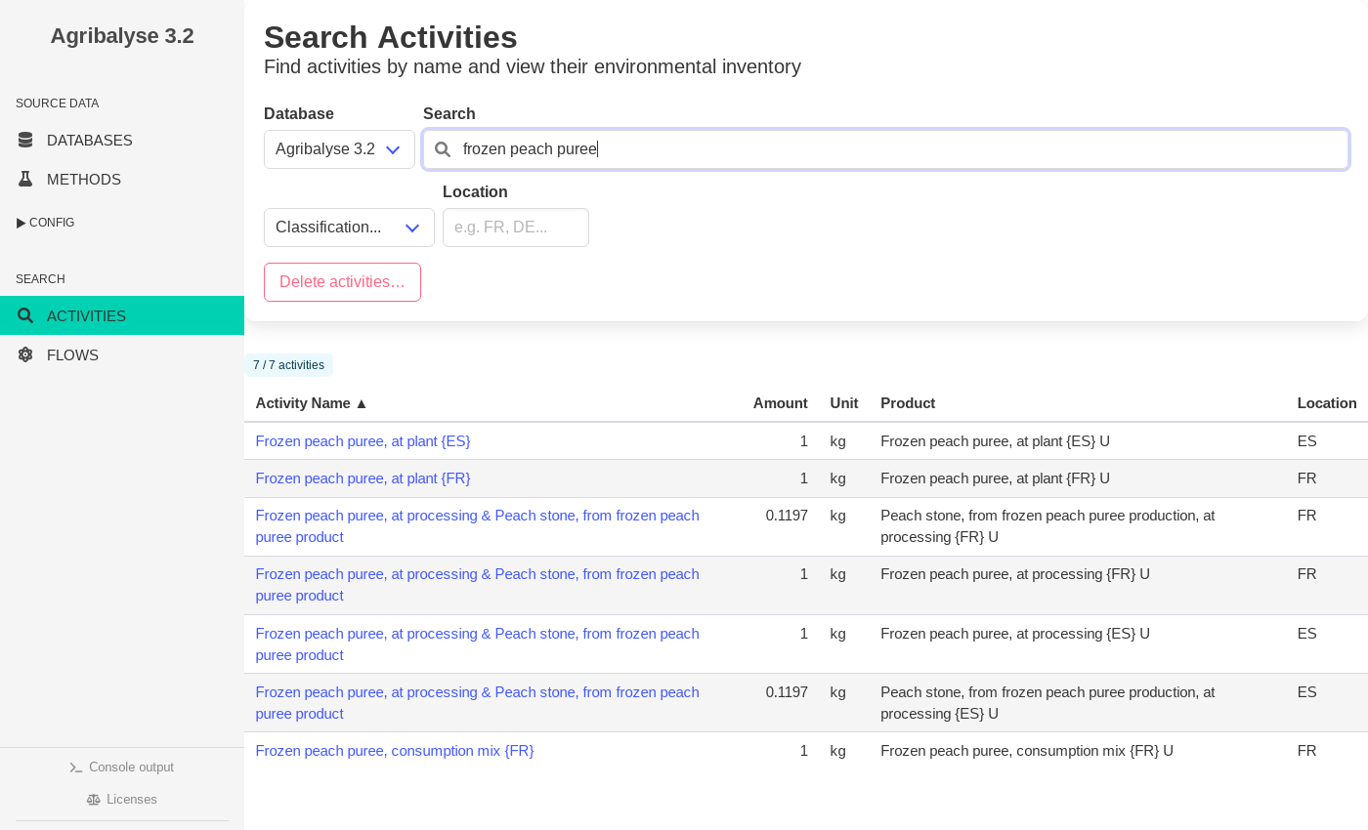Click the Search Activities page heading
Image resolution: width=1368 pixels, height=830 pixels.
pyautogui.click(x=391, y=37)
